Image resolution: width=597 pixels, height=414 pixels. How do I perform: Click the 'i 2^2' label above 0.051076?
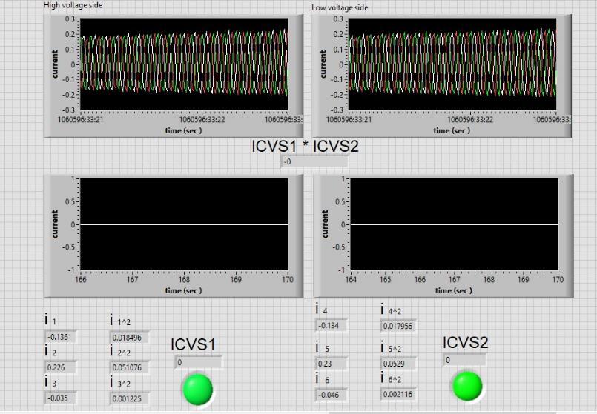(x=120, y=351)
